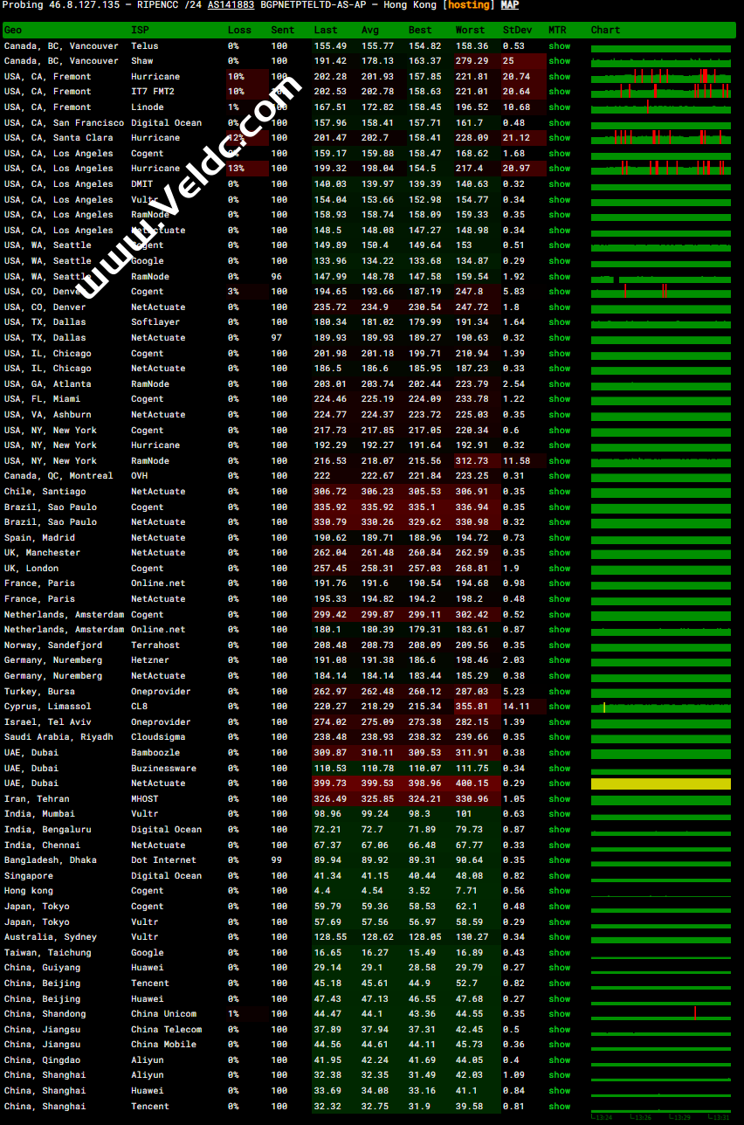Click the Sent column header
The image size is (744, 1125).
(x=283, y=30)
